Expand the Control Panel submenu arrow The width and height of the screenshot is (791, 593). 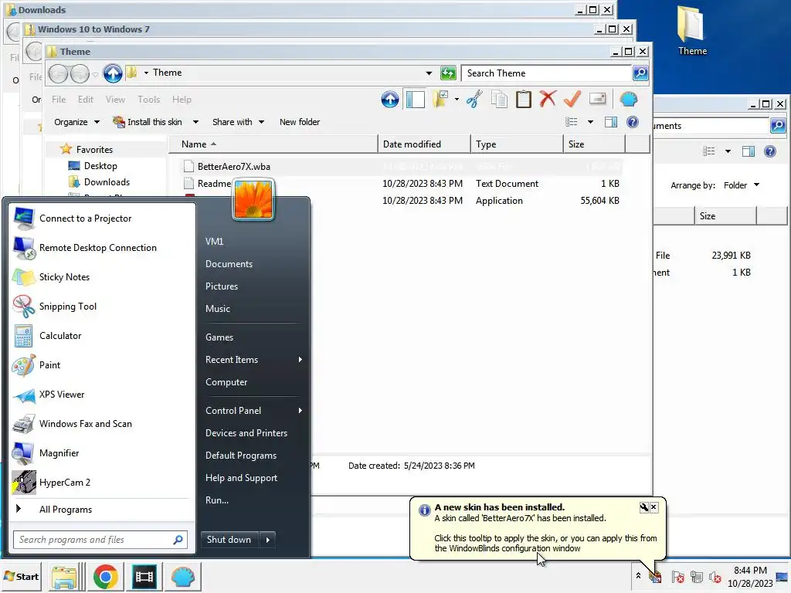(300, 411)
